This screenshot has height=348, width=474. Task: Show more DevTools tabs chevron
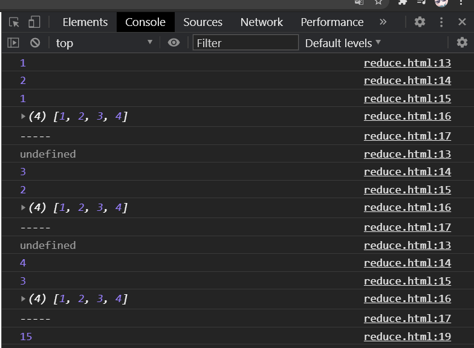(x=383, y=22)
